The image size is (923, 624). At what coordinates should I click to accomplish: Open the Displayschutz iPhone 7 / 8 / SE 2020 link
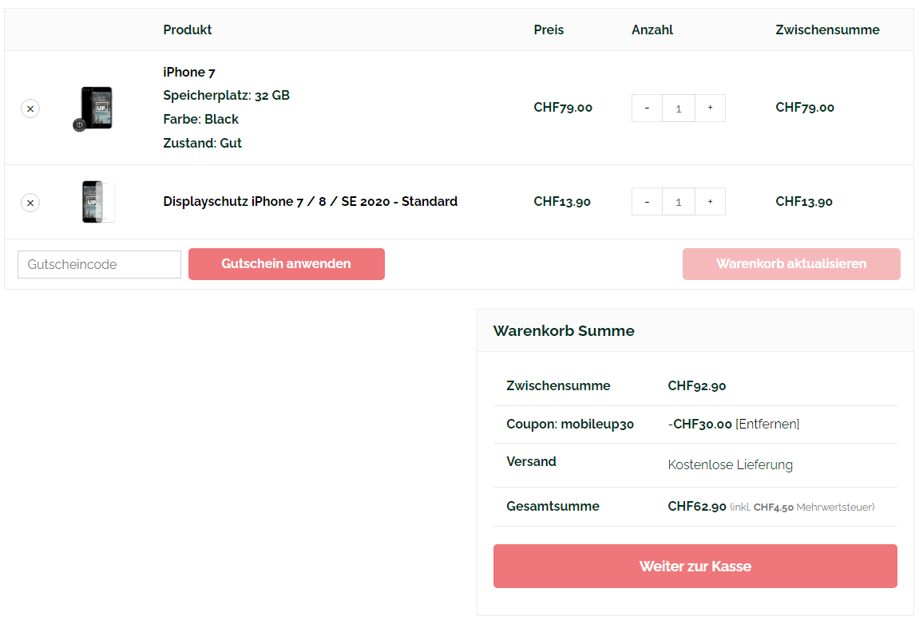[x=310, y=202]
